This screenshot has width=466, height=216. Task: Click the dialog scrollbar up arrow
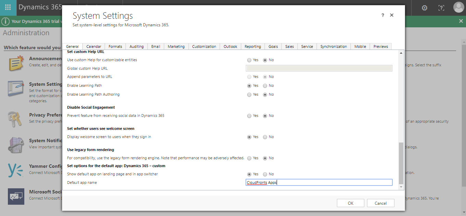[x=401, y=53]
